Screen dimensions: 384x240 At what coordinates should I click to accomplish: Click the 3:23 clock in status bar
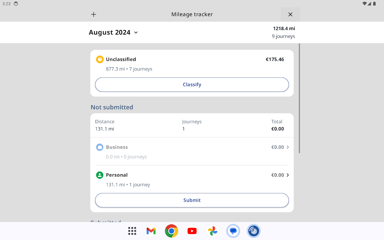click(x=6, y=4)
